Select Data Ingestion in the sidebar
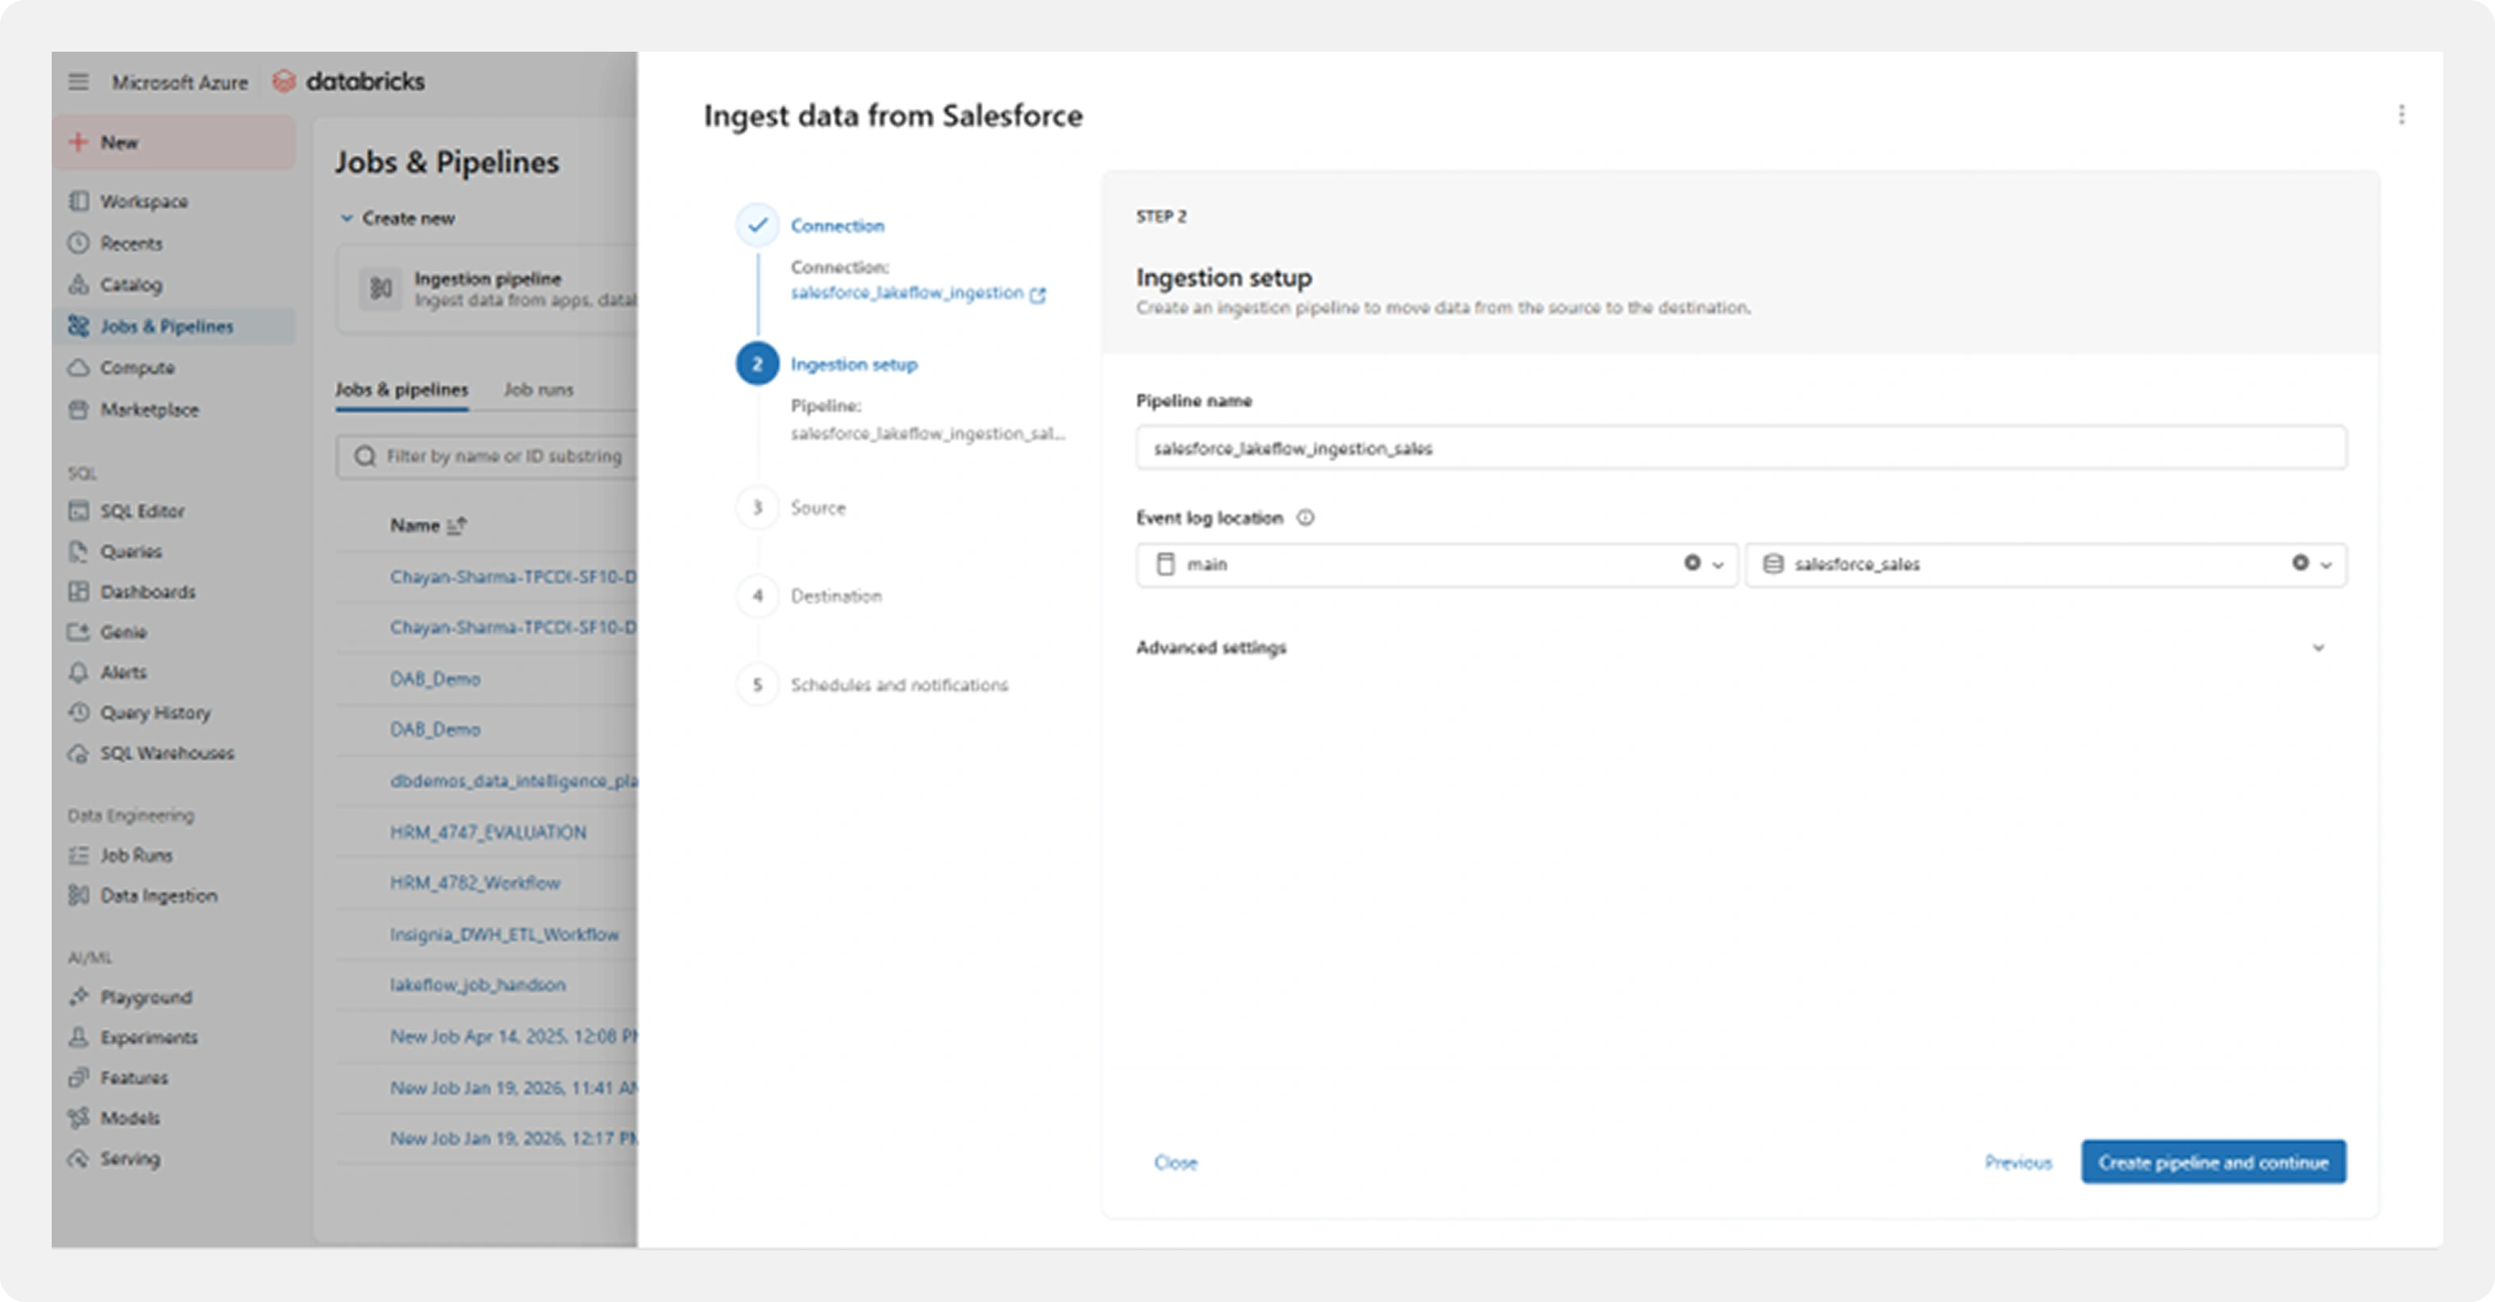 tap(158, 896)
